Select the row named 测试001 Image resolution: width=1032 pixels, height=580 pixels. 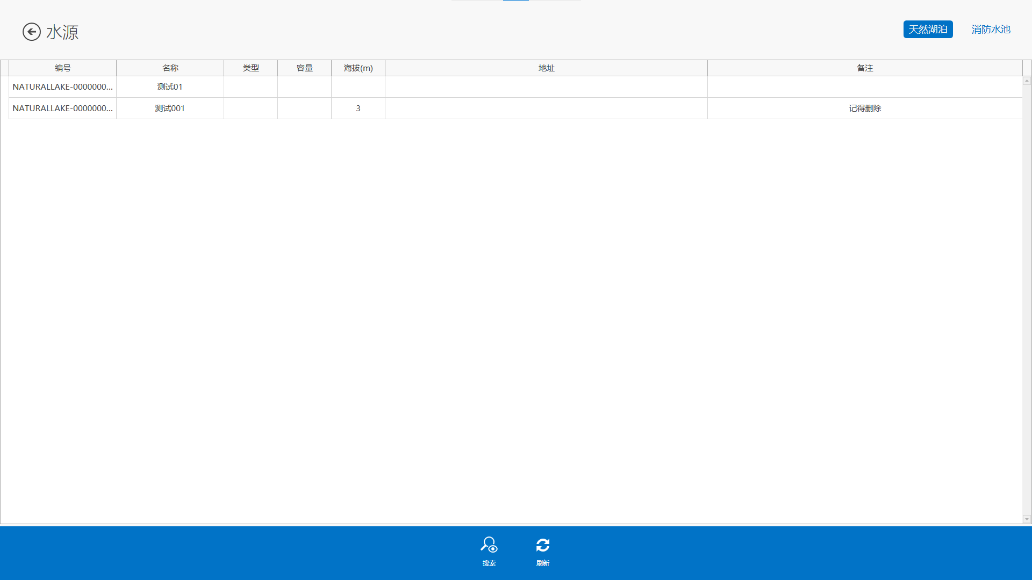tap(515, 108)
